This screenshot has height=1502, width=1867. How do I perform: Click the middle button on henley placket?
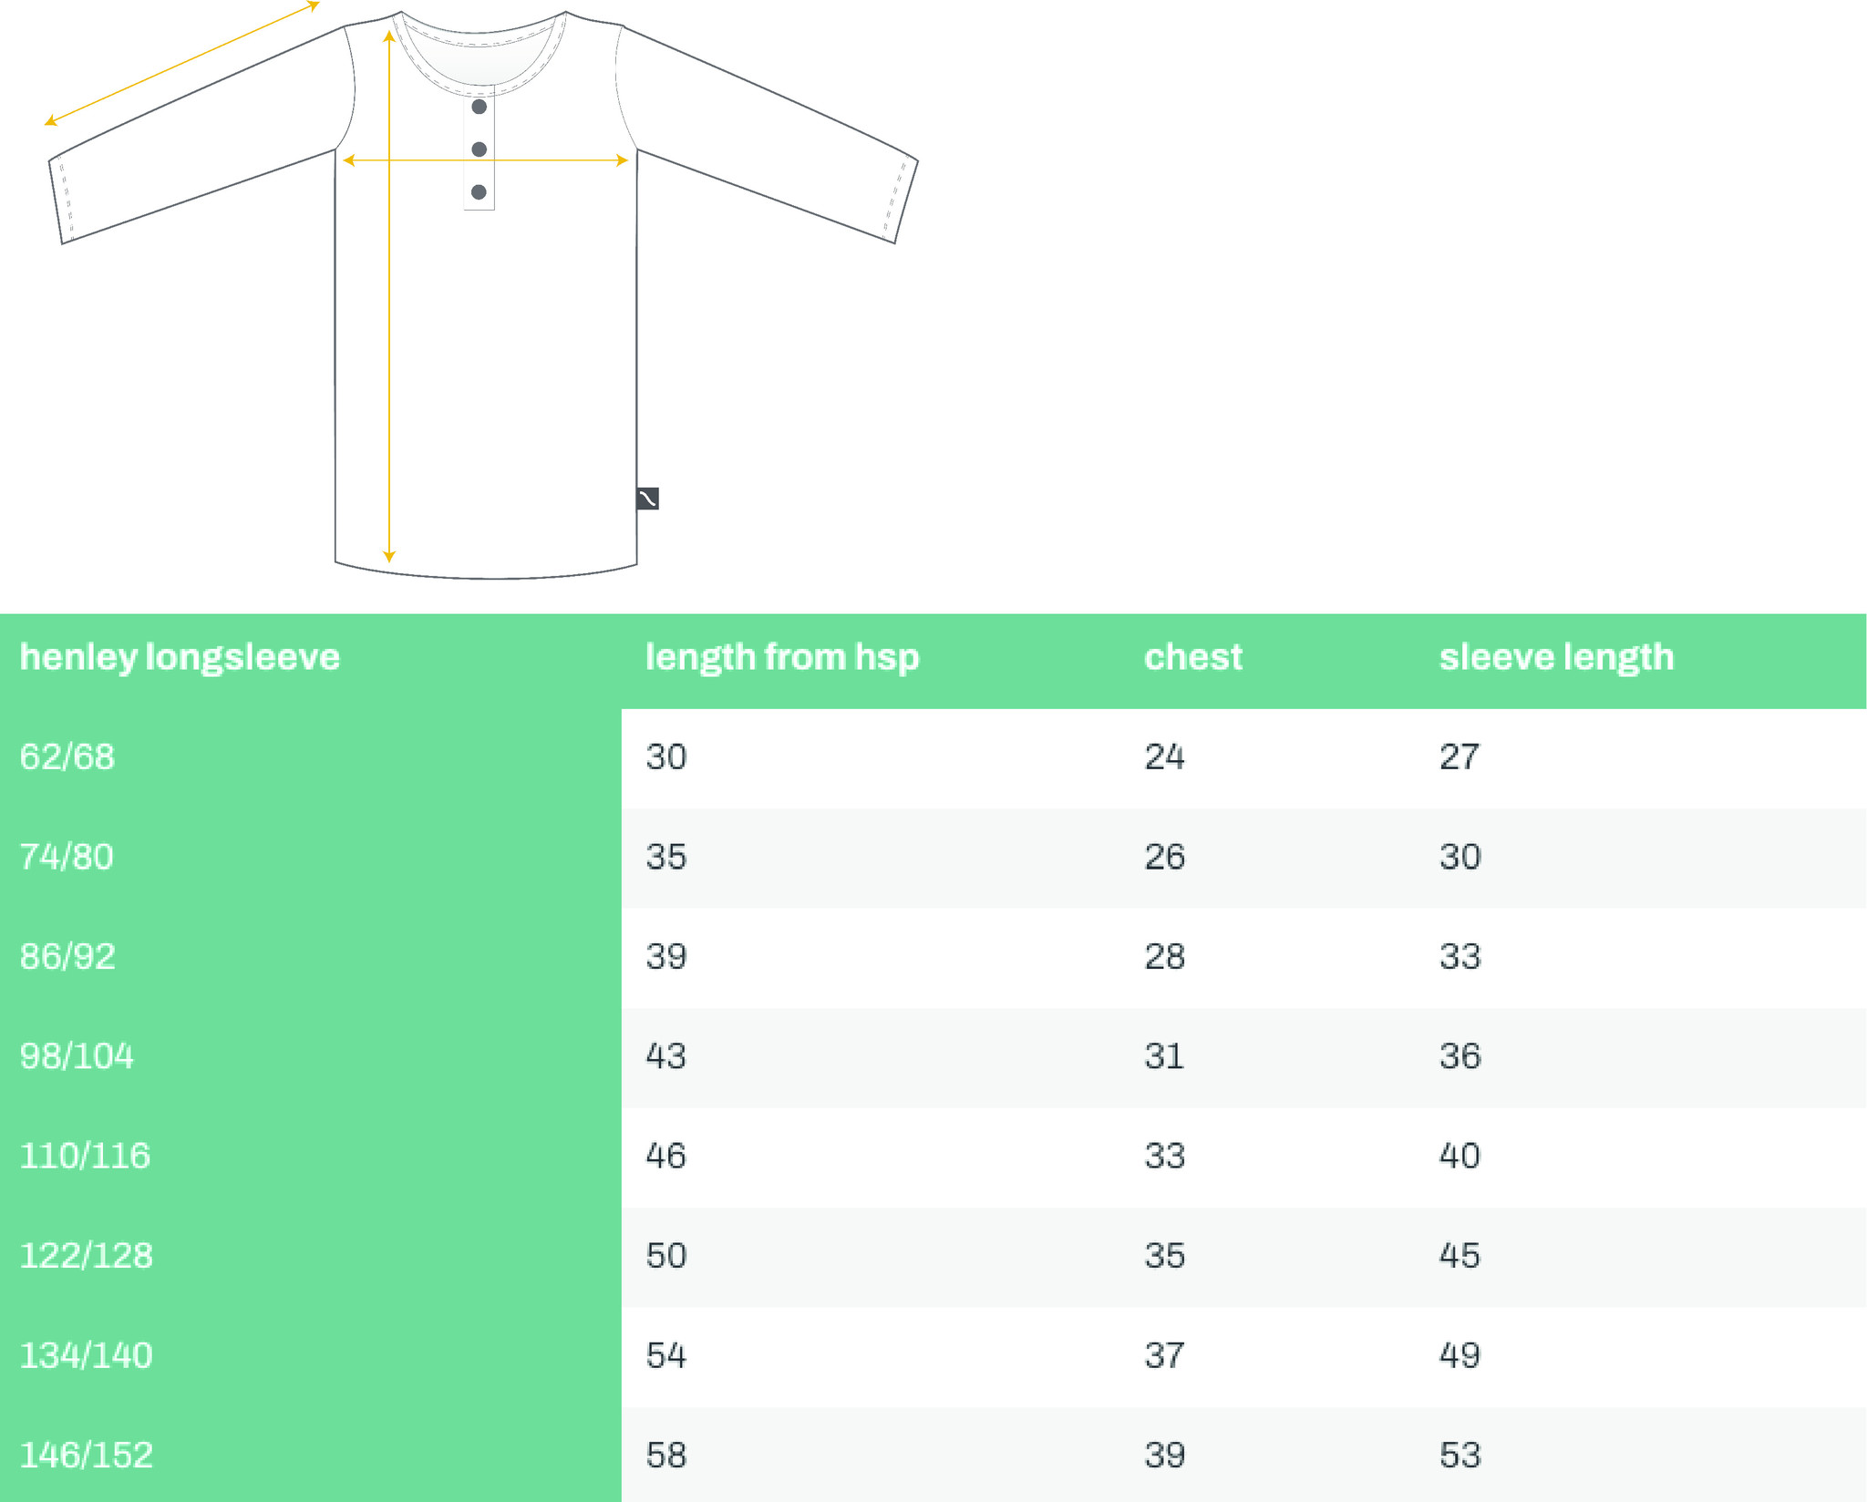479,149
